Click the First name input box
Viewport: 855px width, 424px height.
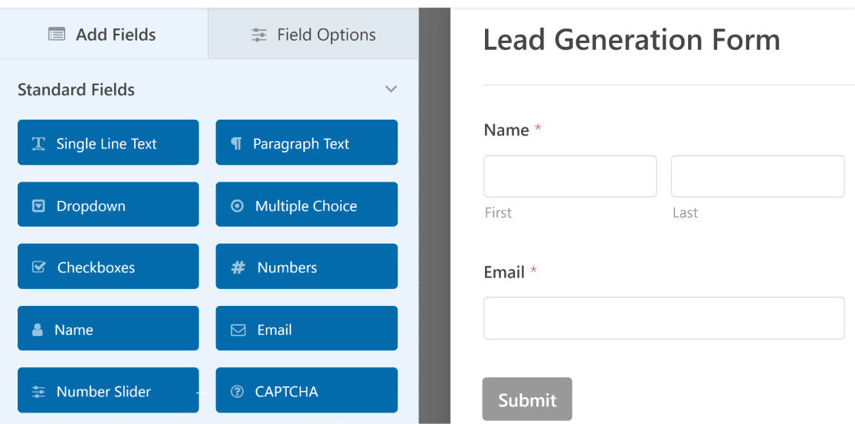point(570,176)
